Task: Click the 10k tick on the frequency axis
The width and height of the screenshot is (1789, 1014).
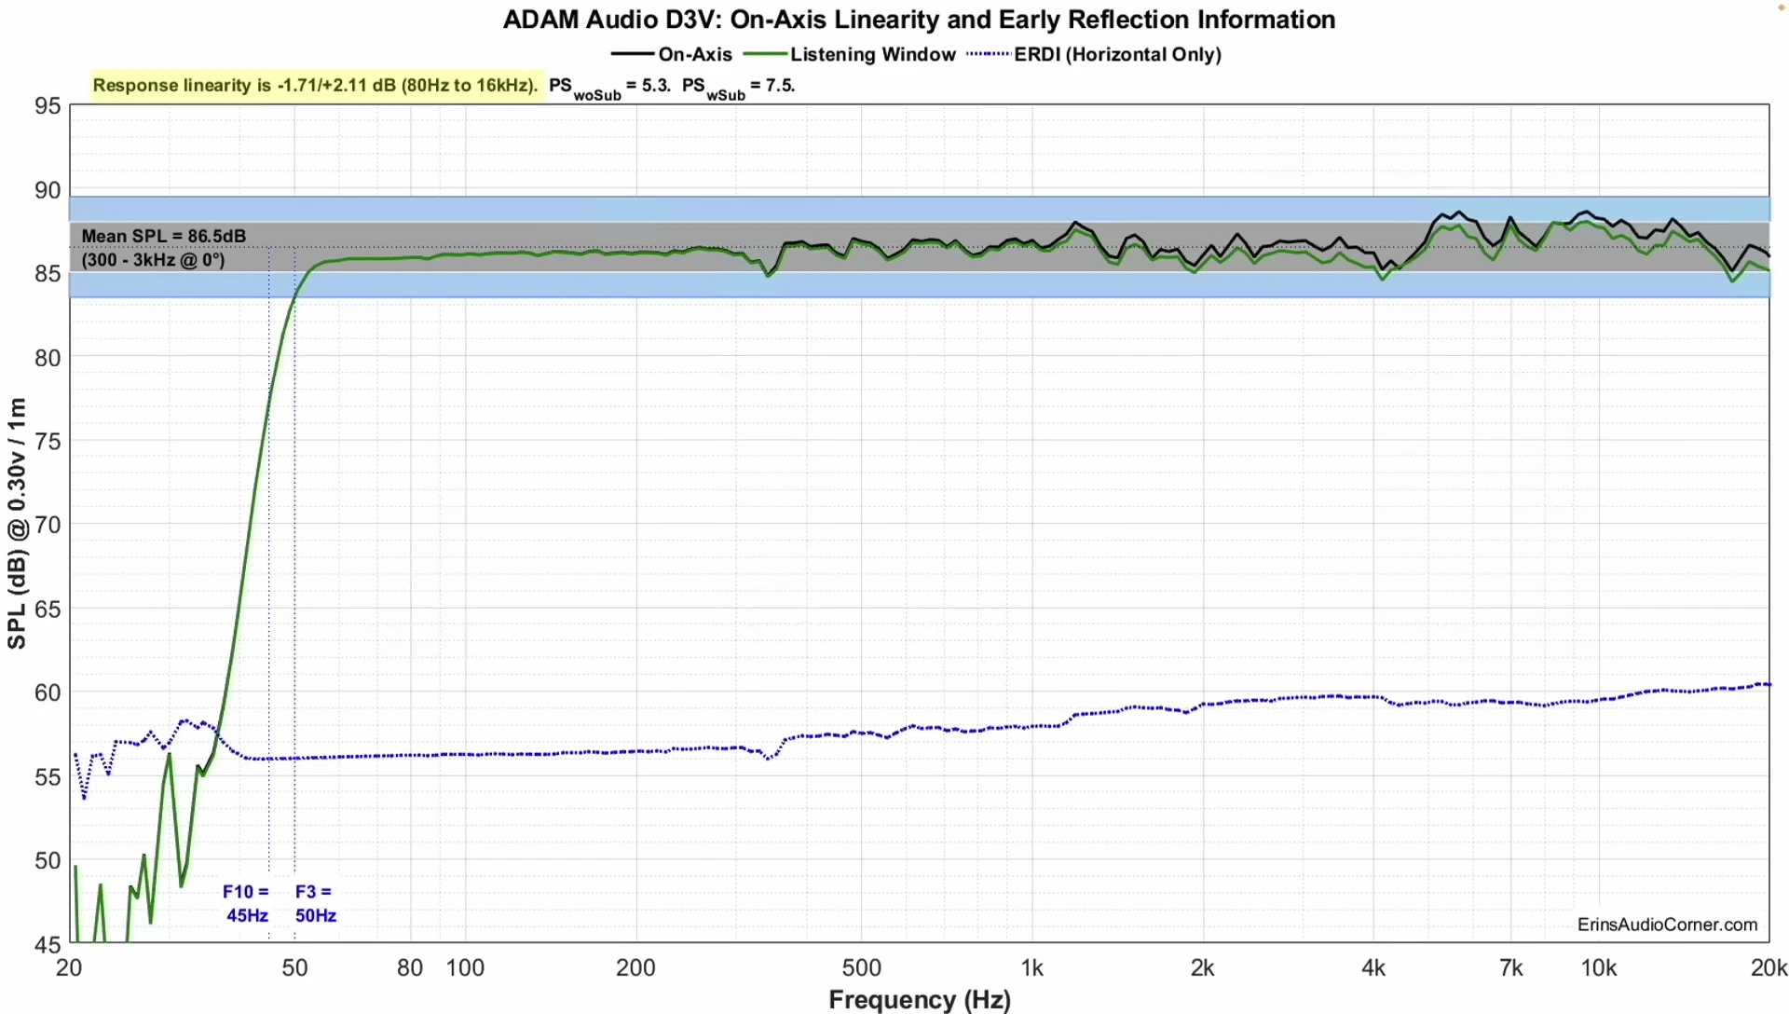Action: point(1598,967)
